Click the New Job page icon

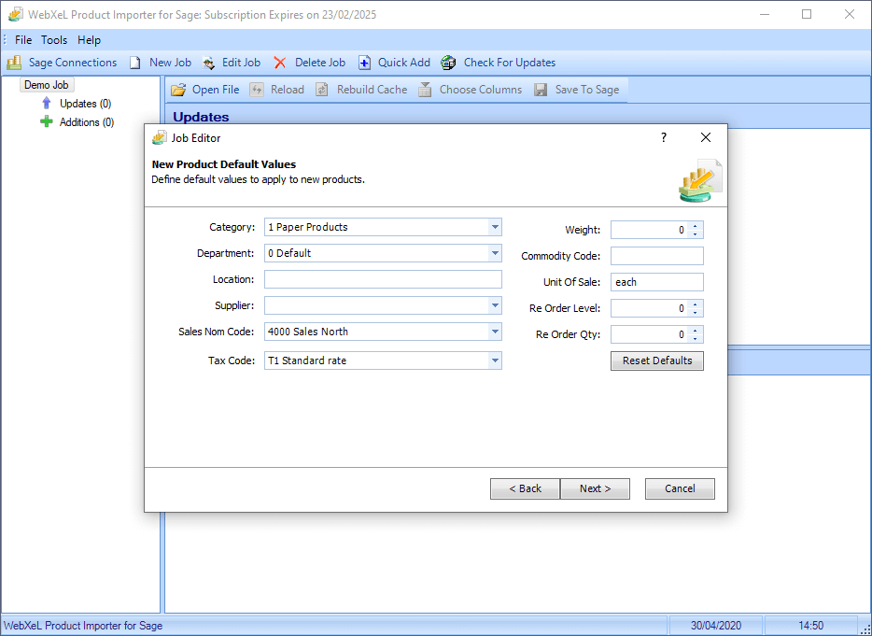[x=135, y=63]
